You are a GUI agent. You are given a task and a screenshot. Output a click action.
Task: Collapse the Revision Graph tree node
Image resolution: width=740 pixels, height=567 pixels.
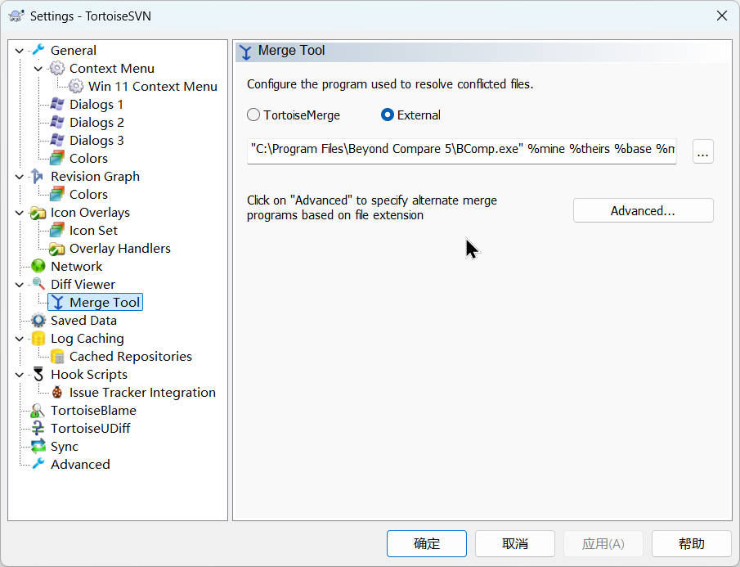[x=20, y=177]
